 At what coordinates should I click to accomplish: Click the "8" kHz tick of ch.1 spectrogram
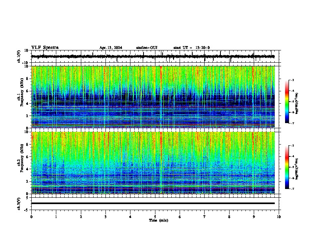tap(28, 79)
